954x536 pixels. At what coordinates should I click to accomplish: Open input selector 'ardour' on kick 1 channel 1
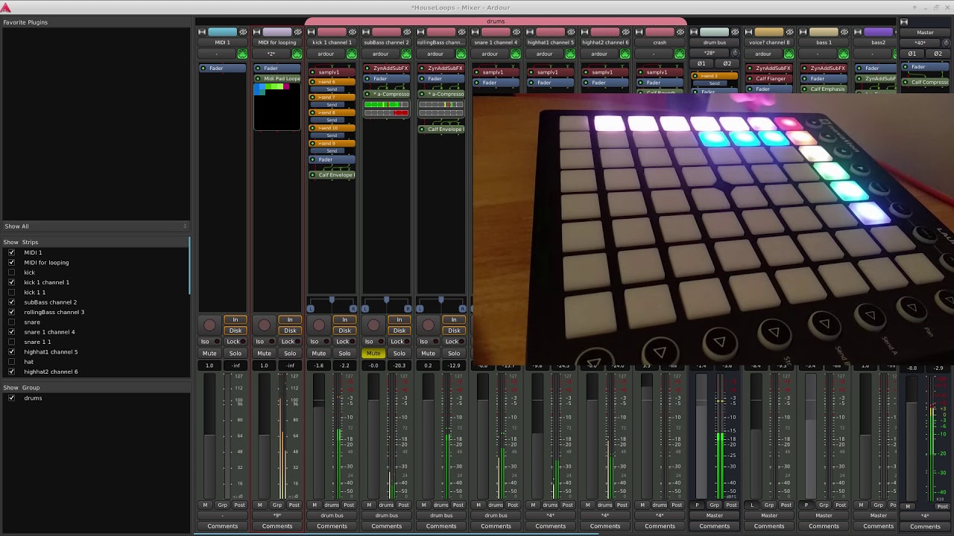(x=326, y=54)
